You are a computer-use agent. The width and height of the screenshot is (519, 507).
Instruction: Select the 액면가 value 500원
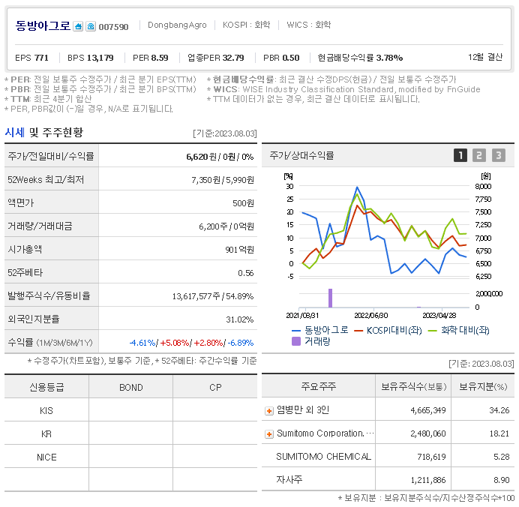pos(243,203)
